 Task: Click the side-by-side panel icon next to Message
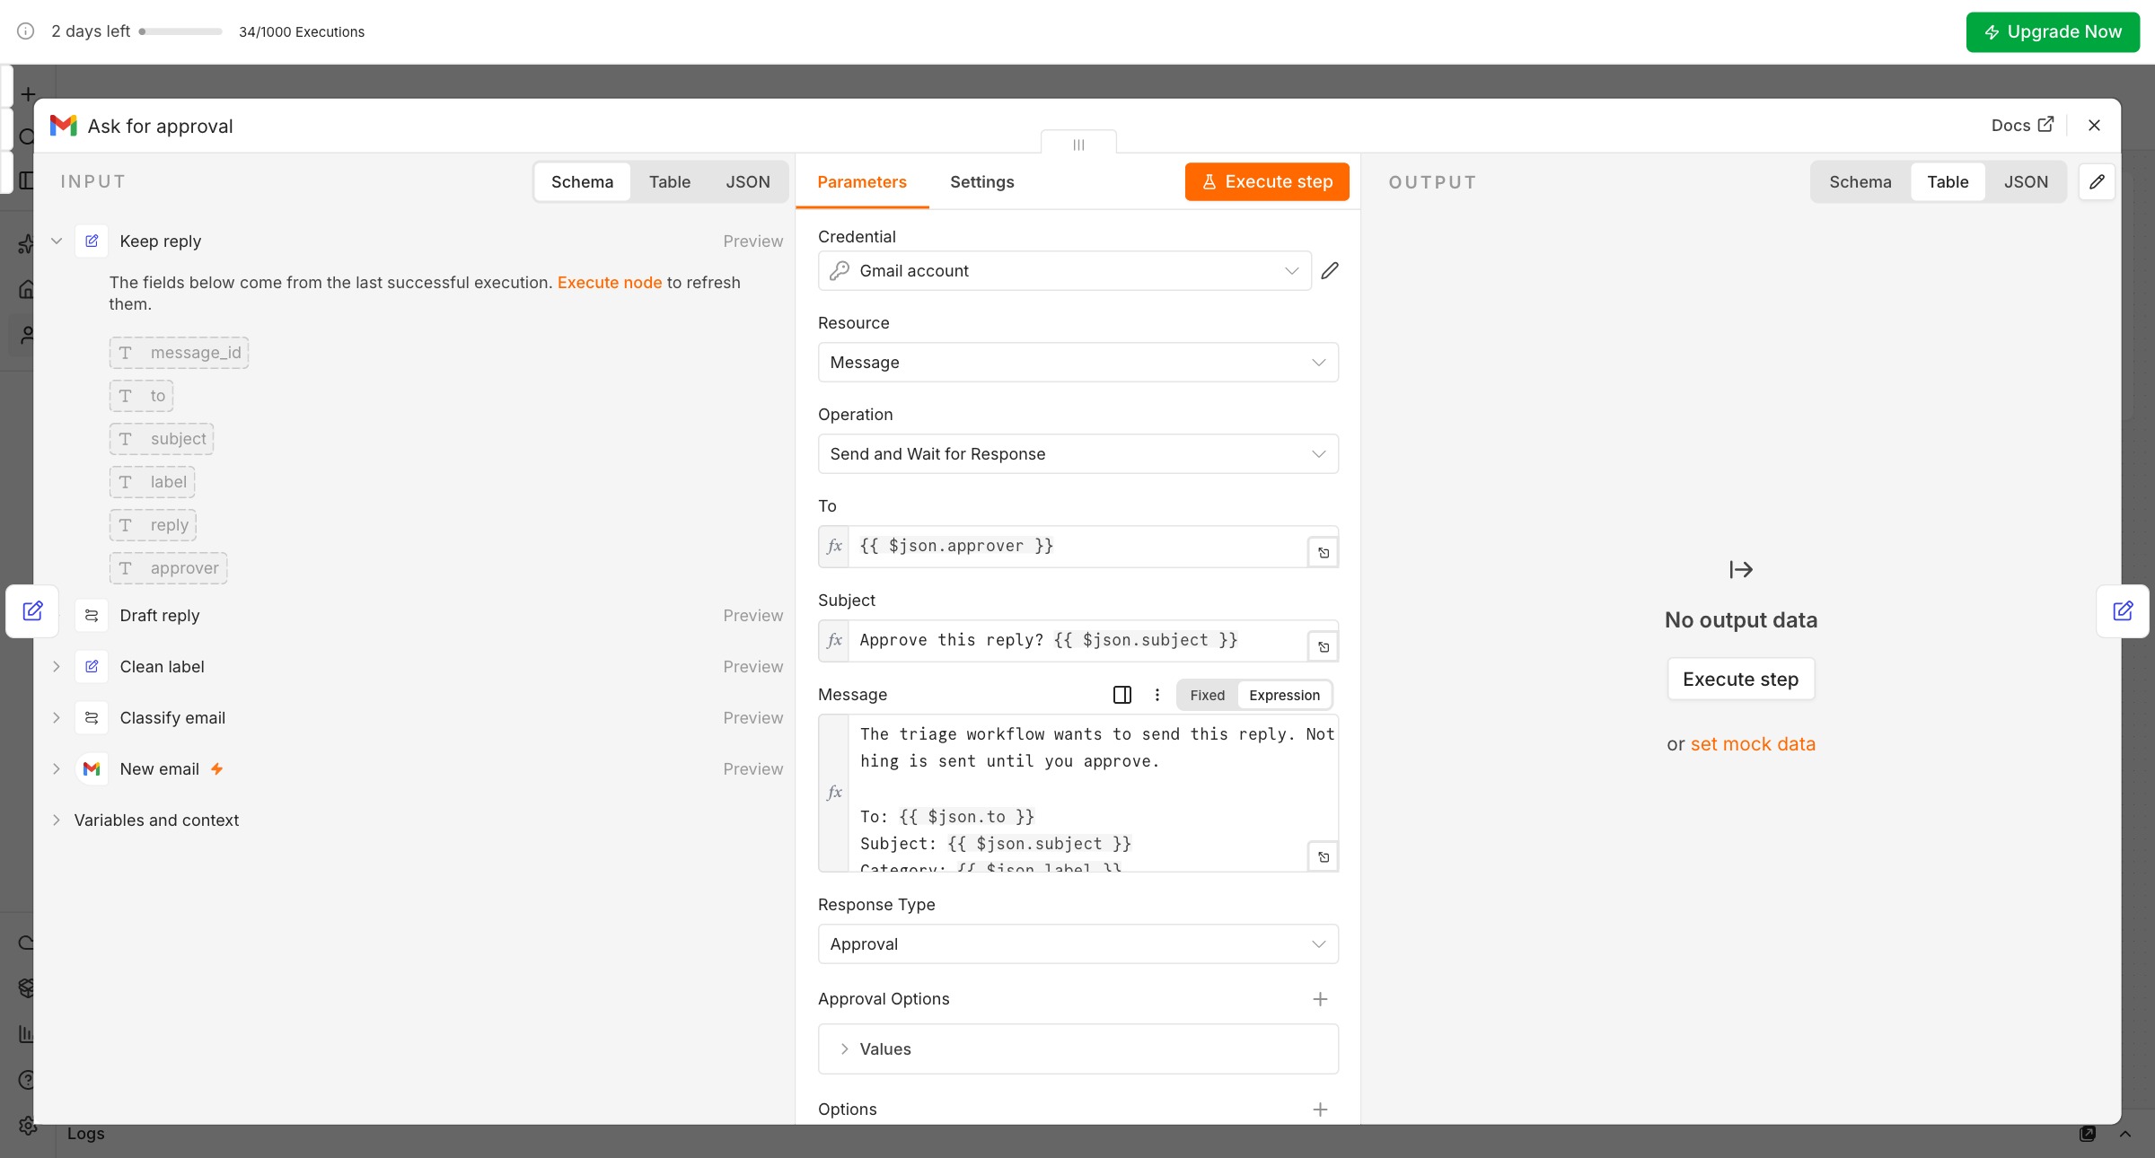pos(1122,695)
